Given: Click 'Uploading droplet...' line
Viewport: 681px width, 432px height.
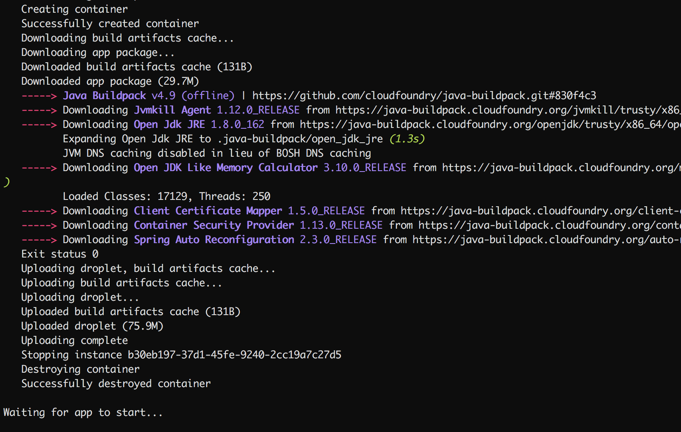Looking at the screenshot, I should [x=80, y=297].
